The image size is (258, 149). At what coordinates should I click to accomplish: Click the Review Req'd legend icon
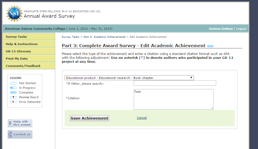[x=13, y=97]
